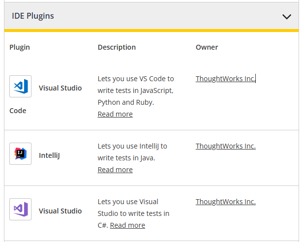Click the Plugin column header
This screenshot has width=304, height=242.
(x=20, y=47)
